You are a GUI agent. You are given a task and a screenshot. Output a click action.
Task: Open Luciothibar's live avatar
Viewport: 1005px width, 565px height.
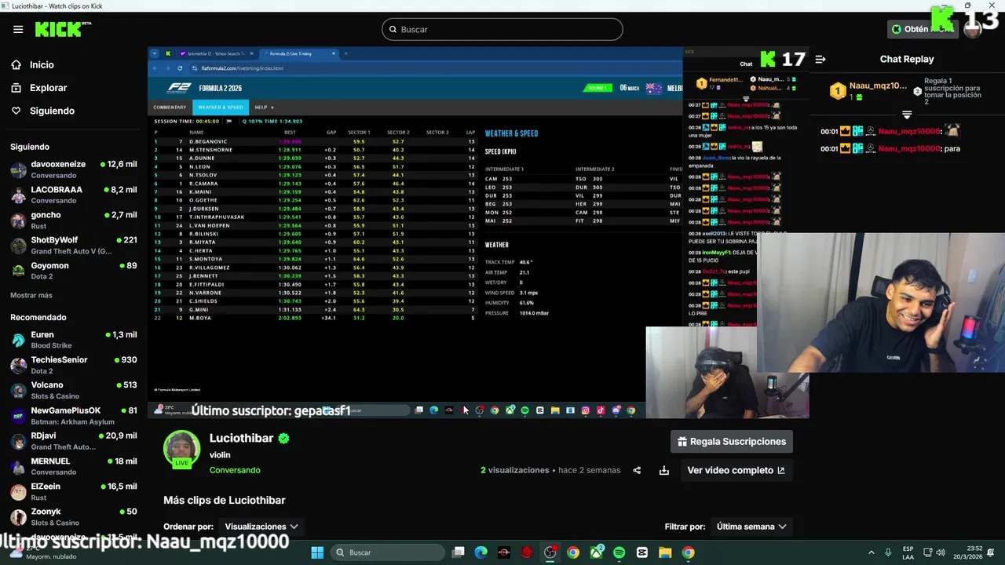[181, 450]
